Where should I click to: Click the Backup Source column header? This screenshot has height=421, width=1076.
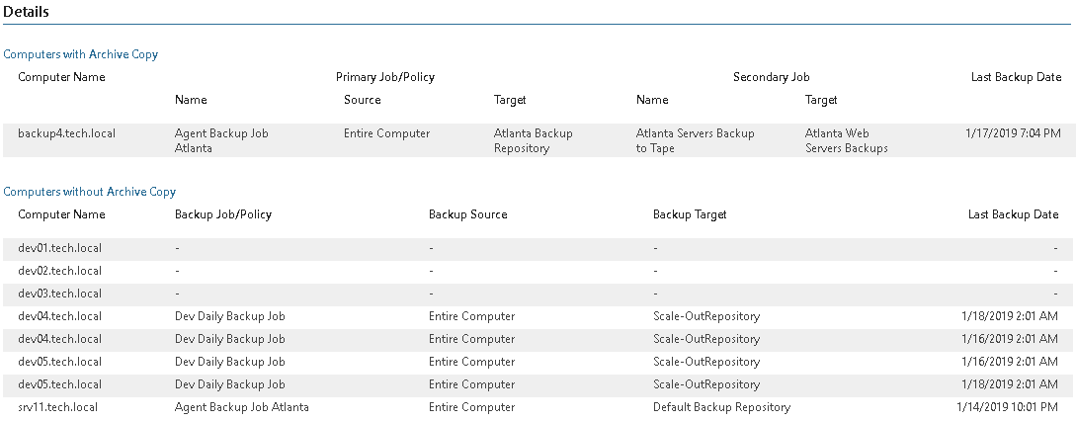[468, 214]
